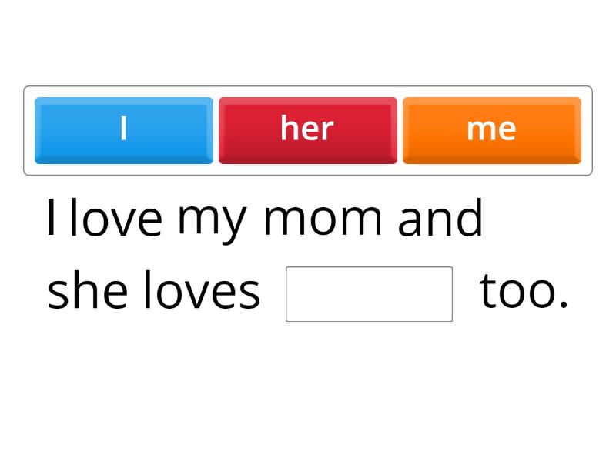Click the word "loves" on the second line
The image size is (616, 462).
[x=203, y=293]
